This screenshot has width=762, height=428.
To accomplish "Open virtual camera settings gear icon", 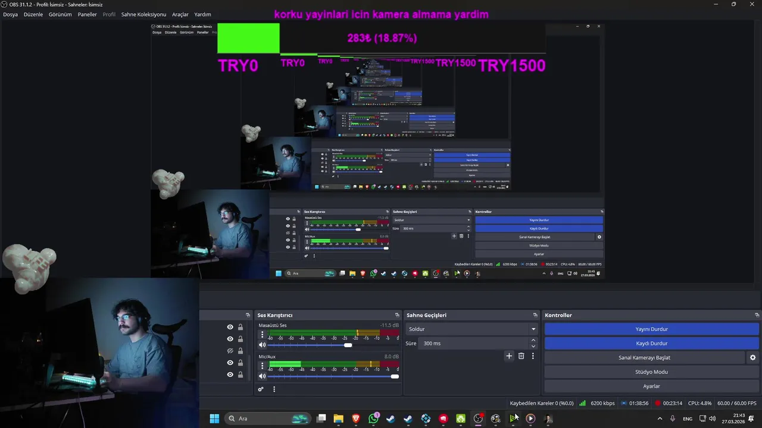I will click(752, 358).
